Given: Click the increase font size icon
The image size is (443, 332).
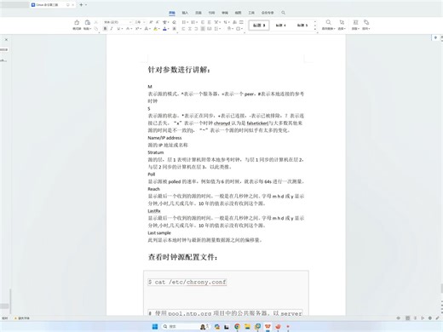Looking at the screenshot, I should [151, 22].
